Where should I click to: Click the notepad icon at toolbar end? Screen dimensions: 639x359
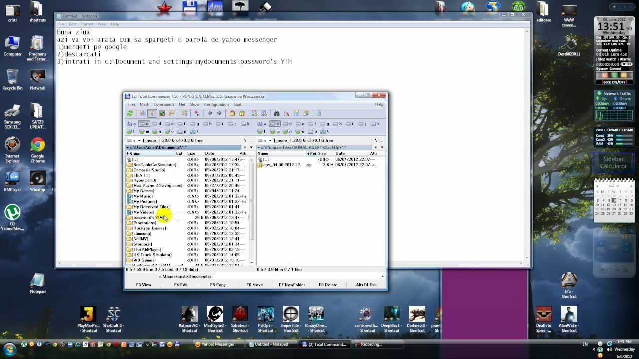coord(318,113)
